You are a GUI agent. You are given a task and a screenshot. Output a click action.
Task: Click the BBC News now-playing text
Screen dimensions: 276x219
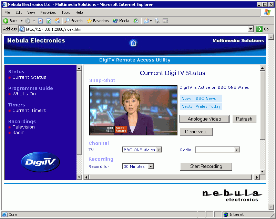pyautogui.click(x=206, y=98)
